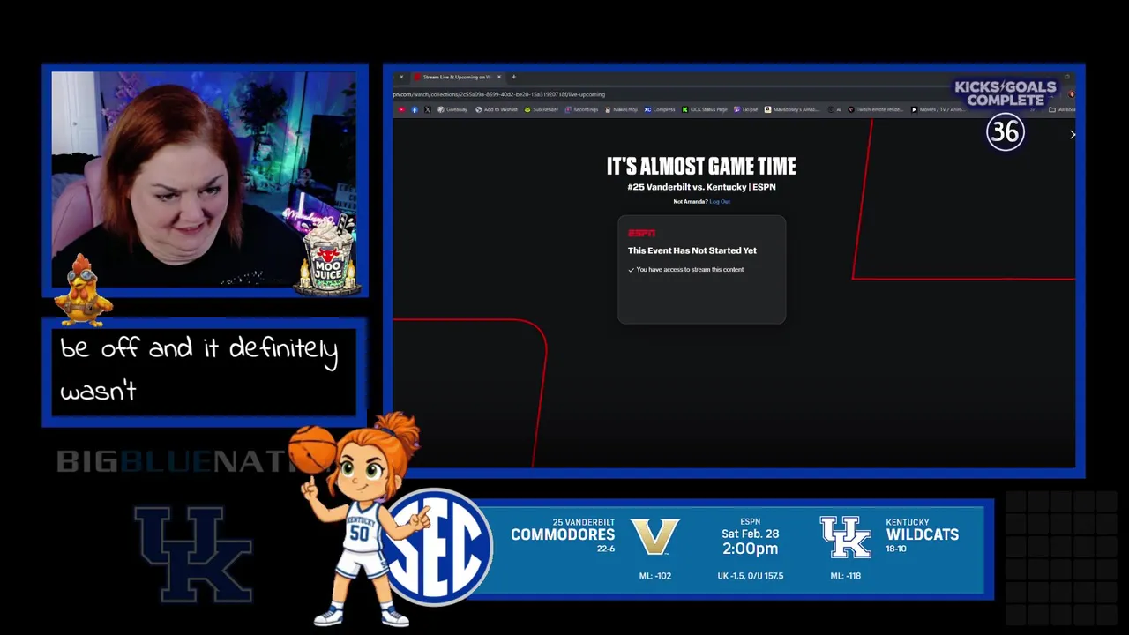The width and height of the screenshot is (1129, 635).
Task: Open the X bookmark icon
Action: tap(428, 109)
